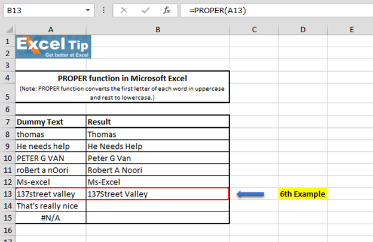
Task: Select column B header
Action: pos(158,30)
